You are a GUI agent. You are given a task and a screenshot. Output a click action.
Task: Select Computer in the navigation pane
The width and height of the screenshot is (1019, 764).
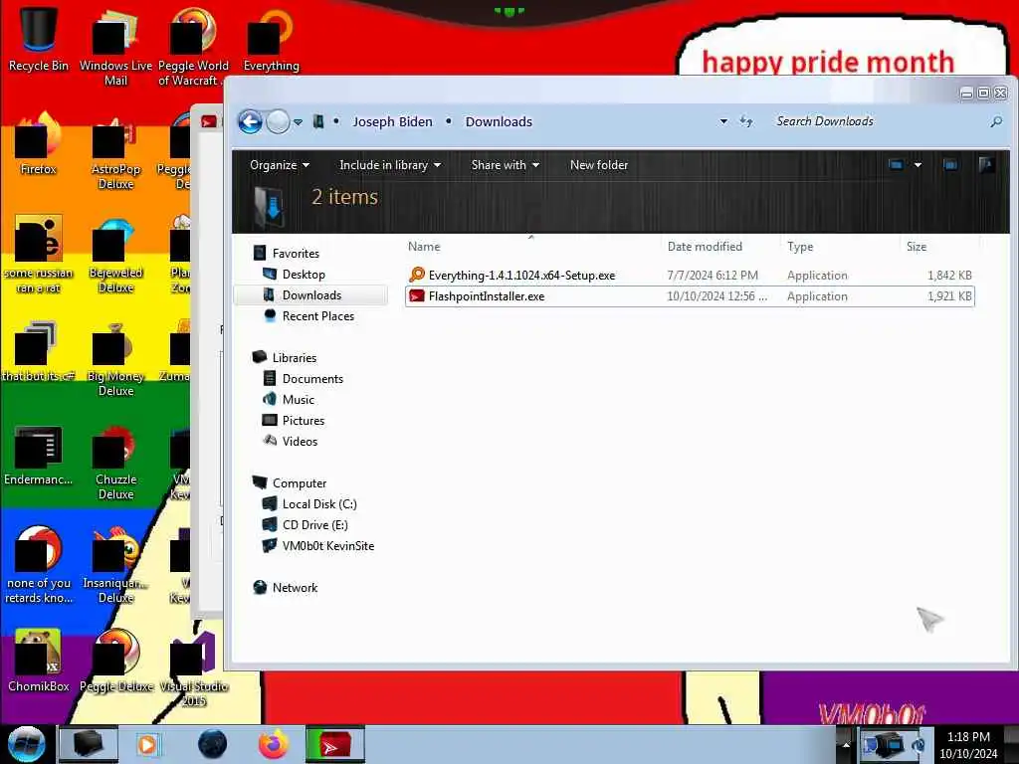299,483
